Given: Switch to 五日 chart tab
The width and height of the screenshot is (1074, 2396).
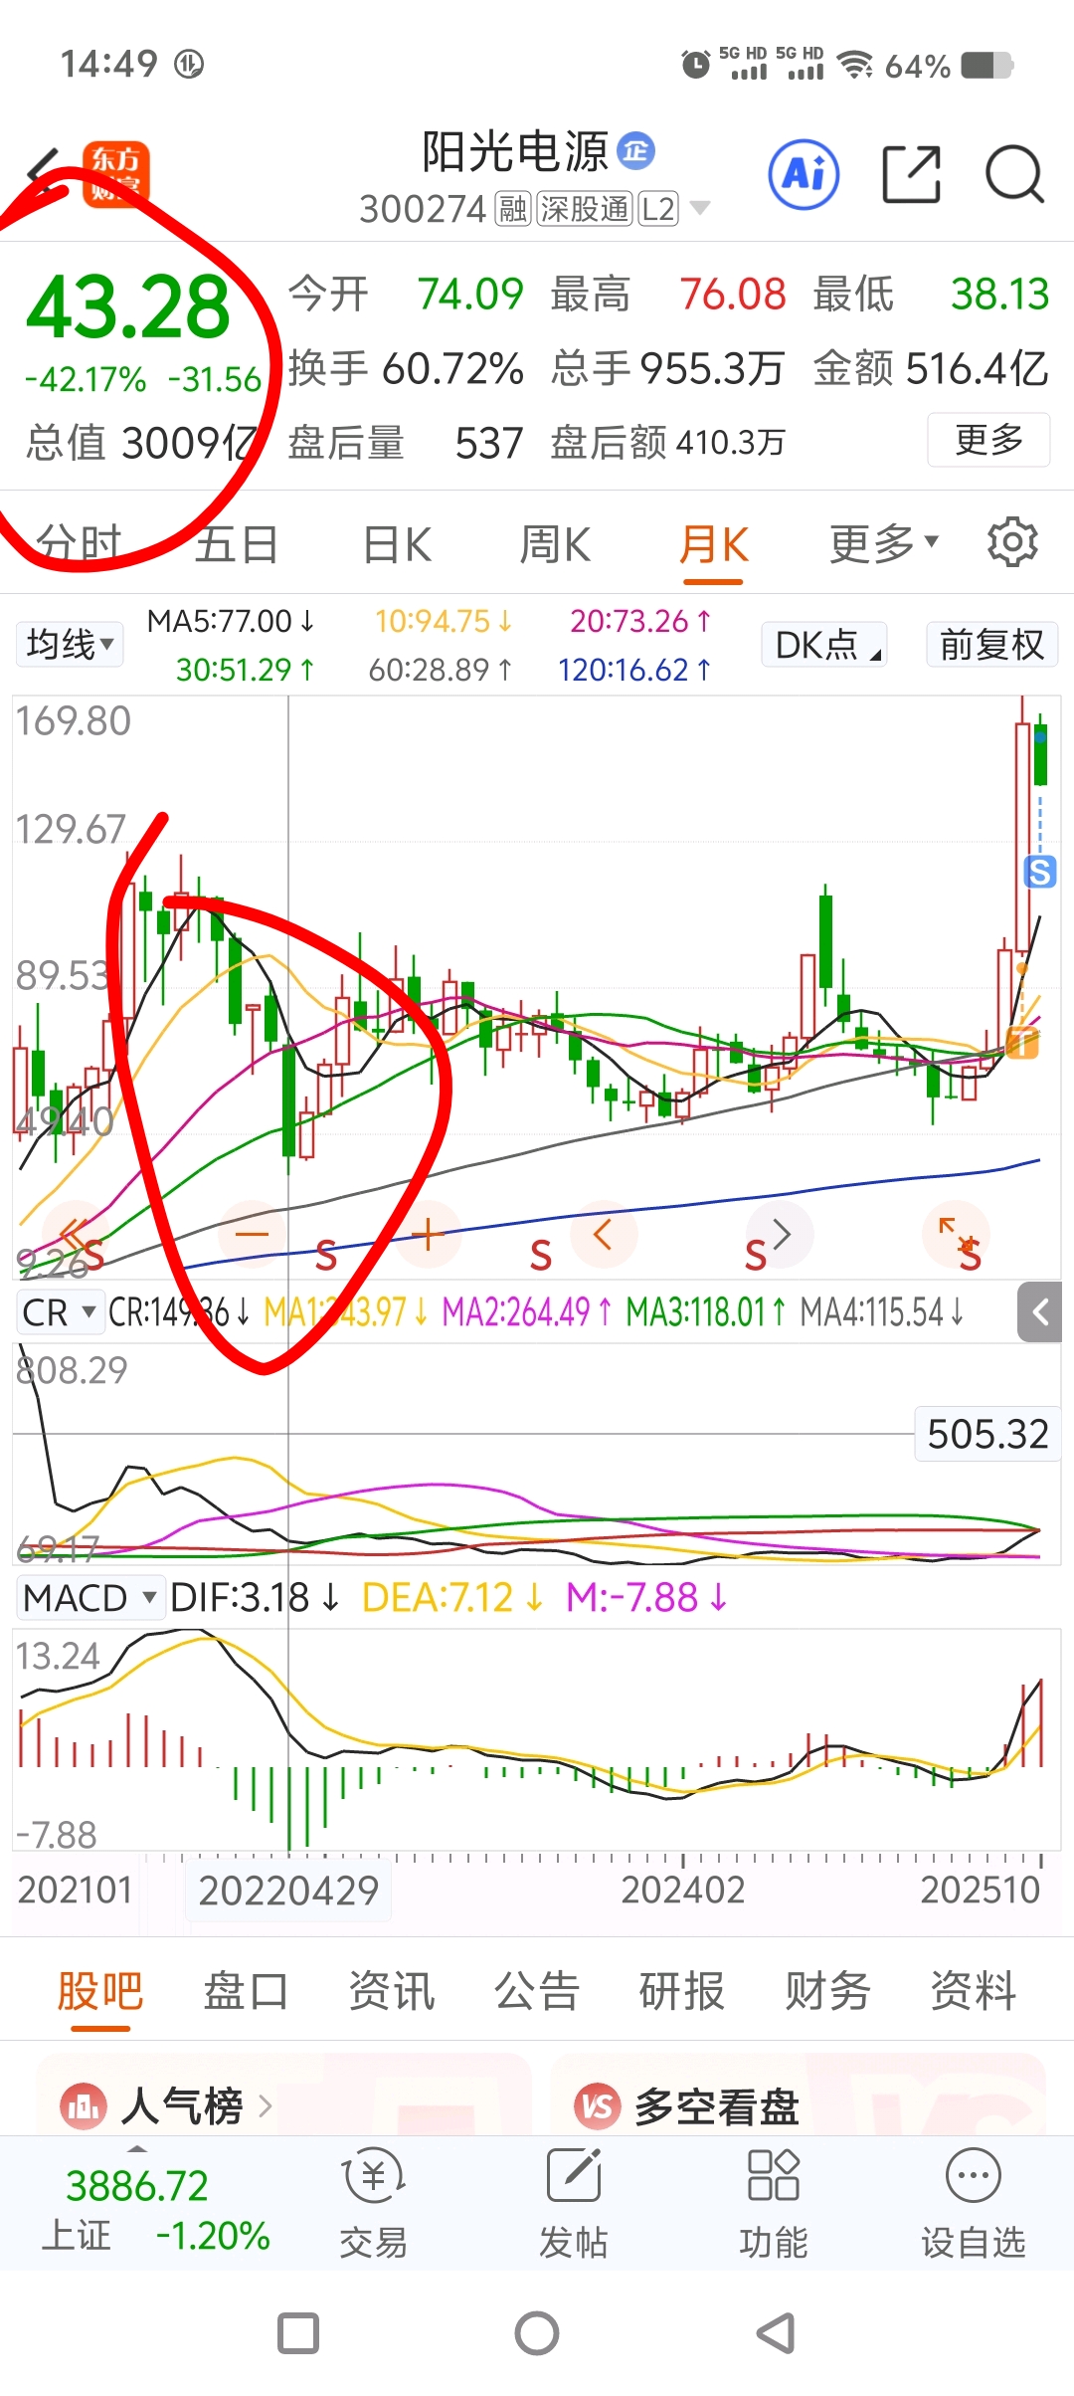Looking at the screenshot, I should coord(237,544).
